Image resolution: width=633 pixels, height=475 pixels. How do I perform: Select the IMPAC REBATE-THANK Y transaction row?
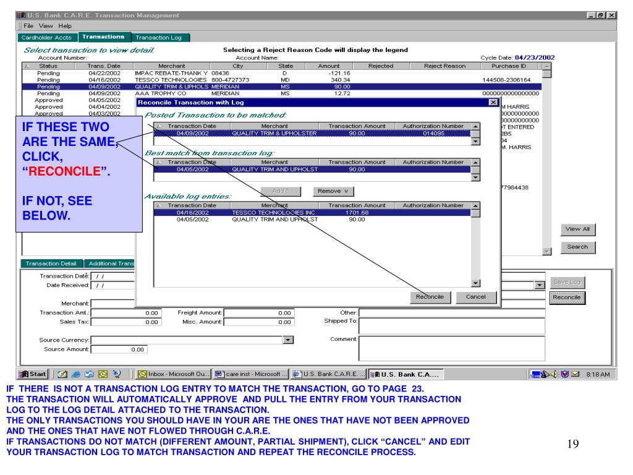(x=282, y=73)
